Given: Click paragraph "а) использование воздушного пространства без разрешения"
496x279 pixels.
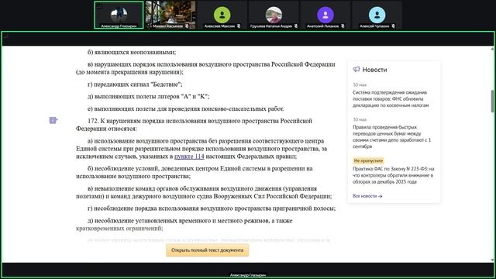Looking at the screenshot, I should click(201, 149).
